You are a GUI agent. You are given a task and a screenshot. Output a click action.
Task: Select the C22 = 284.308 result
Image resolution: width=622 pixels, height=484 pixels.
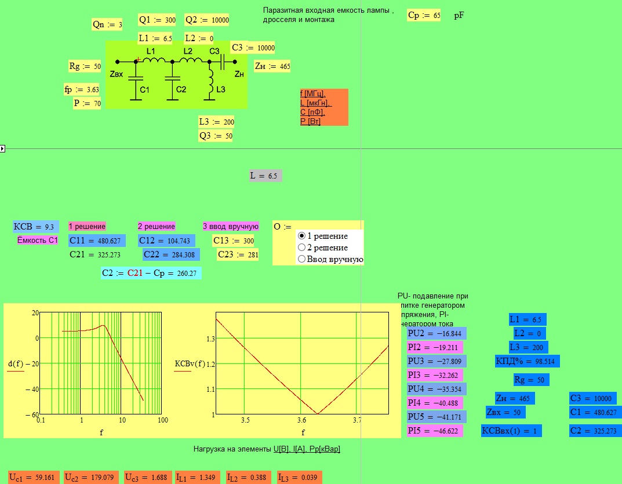pyautogui.click(x=172, y=254)
